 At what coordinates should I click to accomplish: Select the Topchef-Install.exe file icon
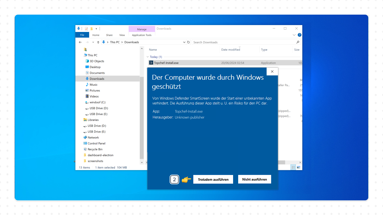click(151, 63)
